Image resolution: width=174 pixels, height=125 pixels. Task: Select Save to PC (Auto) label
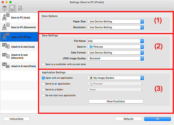click(x=21, y=17)
